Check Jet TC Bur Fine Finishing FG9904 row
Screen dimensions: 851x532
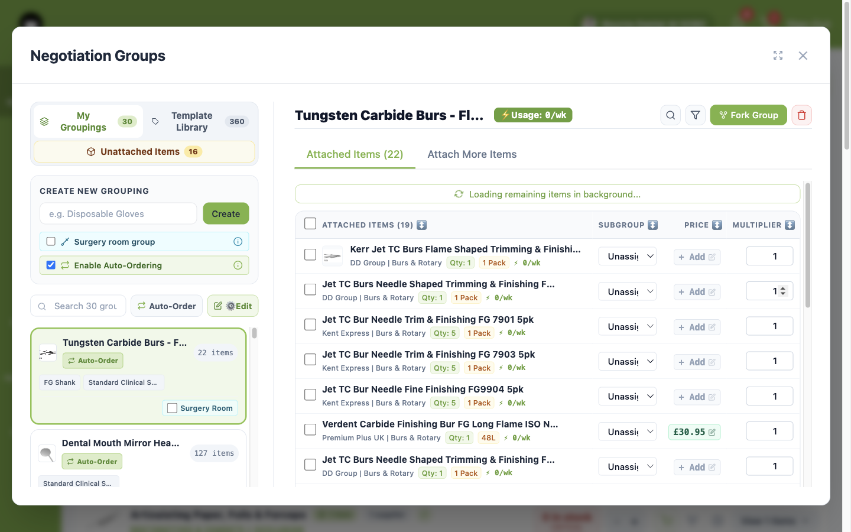tap(310, 394)
